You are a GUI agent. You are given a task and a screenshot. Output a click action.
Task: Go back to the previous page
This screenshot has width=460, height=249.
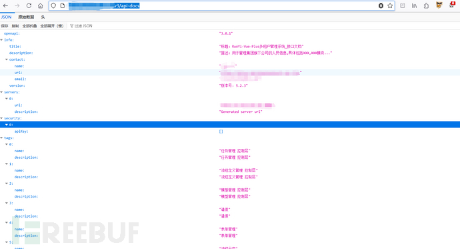tap(5, 5)
